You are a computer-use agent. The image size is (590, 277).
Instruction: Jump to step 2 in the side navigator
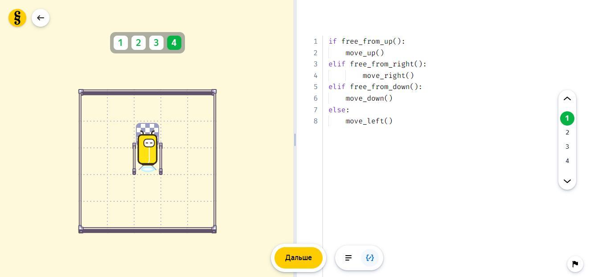click(567, 132)
